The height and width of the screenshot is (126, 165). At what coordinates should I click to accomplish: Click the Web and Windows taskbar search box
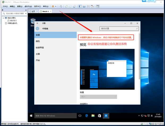click(x=55, y=116)
